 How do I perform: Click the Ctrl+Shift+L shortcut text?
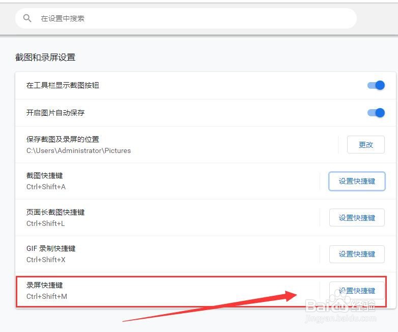(45, 223)
